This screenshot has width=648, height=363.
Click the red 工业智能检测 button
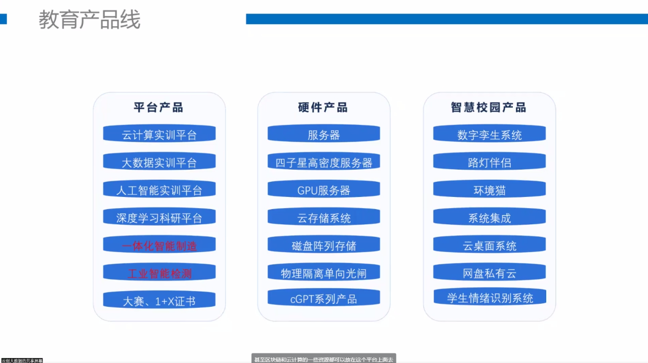point(159,273)
